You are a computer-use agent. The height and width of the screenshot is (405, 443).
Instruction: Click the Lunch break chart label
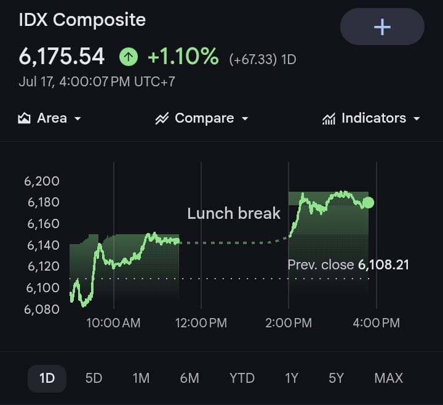point(234,213)
